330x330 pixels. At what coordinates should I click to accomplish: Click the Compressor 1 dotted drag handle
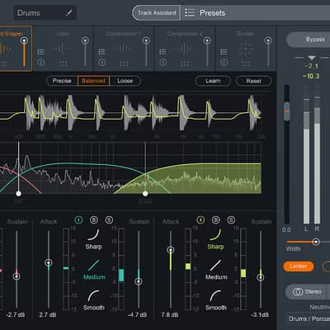(x=124, y=64)
